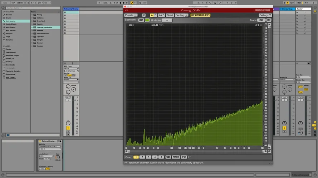Click Hide Meters and Stats button
This screenshot has width=318, height=178.
point(200,15)
